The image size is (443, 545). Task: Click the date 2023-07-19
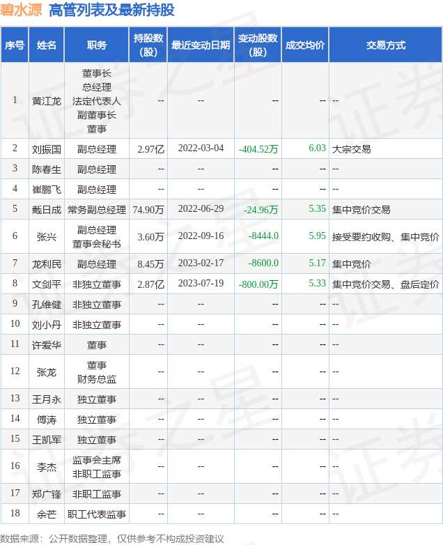click(x=201, y=283)
